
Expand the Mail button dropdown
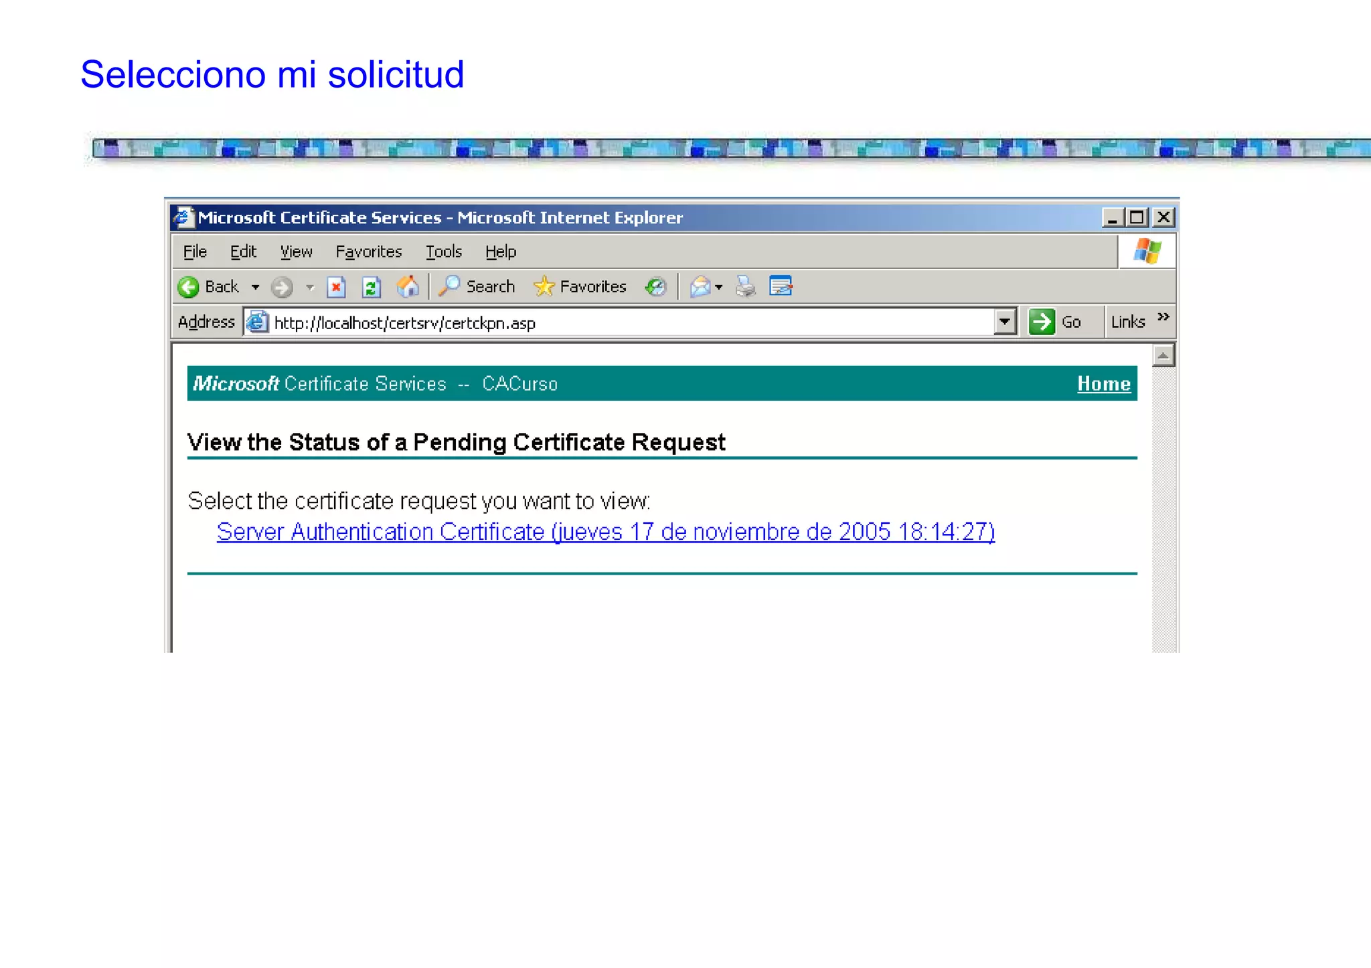[719, 288]
